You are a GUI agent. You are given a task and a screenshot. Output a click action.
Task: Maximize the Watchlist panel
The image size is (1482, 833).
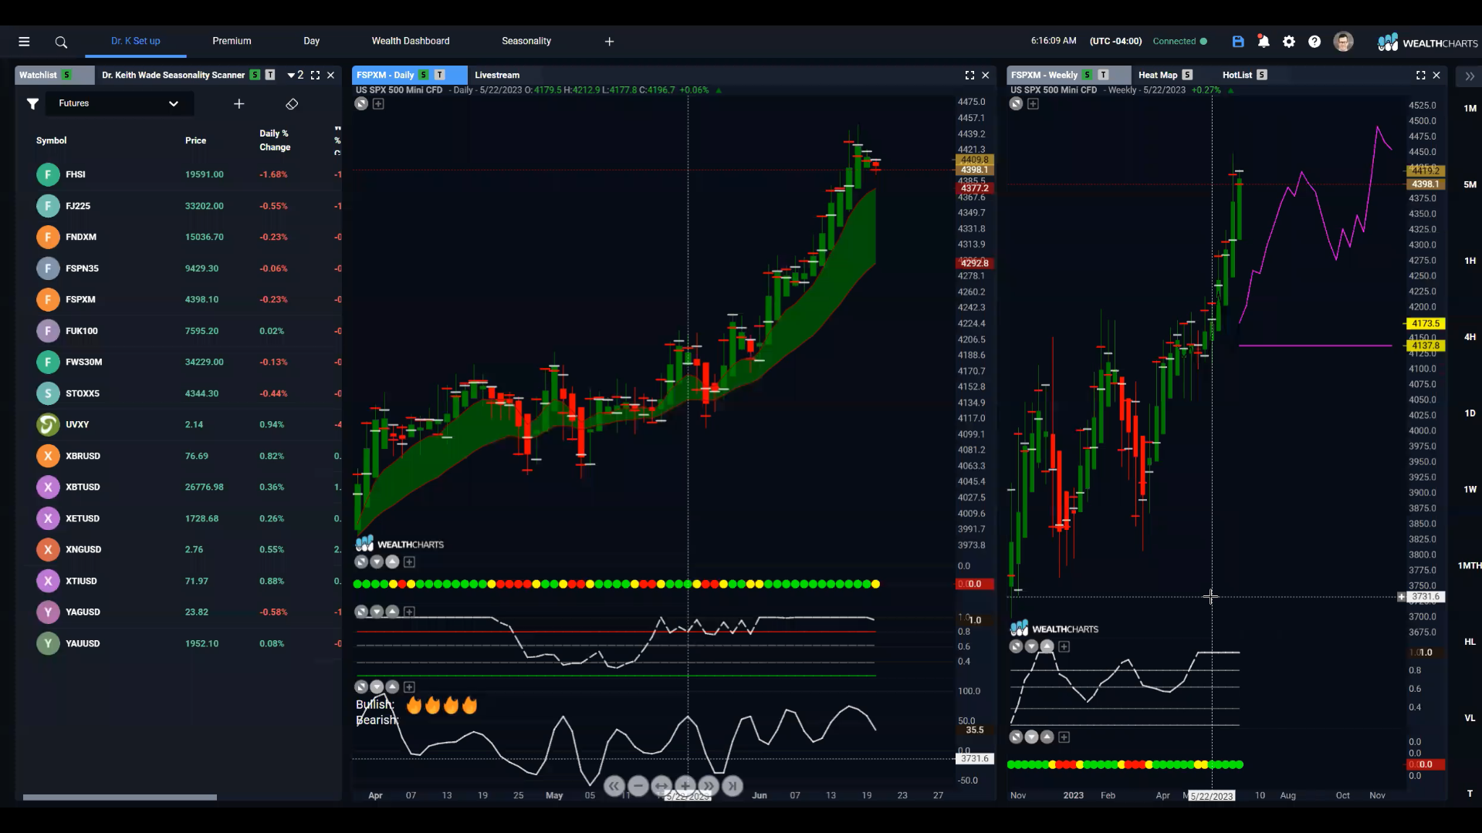315,75
